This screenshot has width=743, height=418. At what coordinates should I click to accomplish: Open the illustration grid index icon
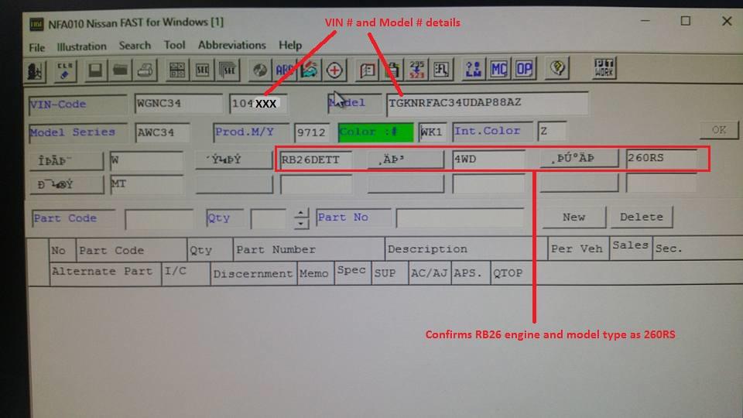176,70
